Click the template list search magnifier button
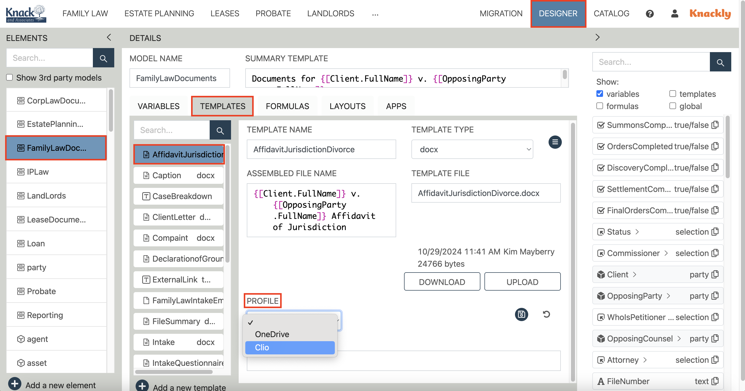Image resolution: width=745 pixels, height=391 pixels. [220, 130]
